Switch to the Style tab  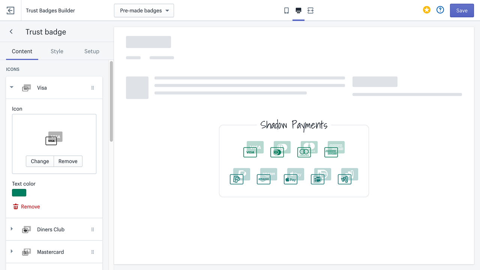(57, 51)
